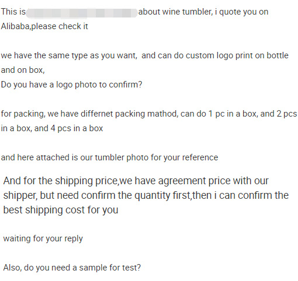This screenshot has height=281, width=298.
Task: Click the line about attached tumbler photo
Action: tap(109, 157)
